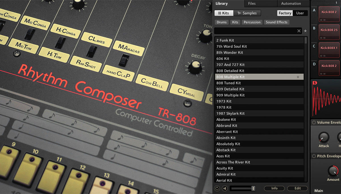Click the Pitch Envelope Amount knob

click(x=333, y=171)
